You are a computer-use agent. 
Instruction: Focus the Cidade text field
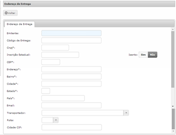coord(71,84)
